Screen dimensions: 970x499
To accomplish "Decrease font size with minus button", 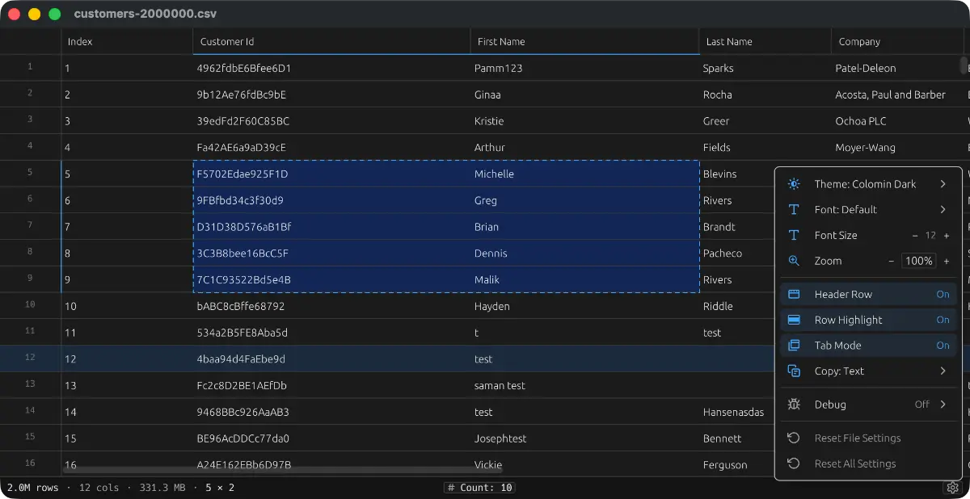I will pos(915,235).
